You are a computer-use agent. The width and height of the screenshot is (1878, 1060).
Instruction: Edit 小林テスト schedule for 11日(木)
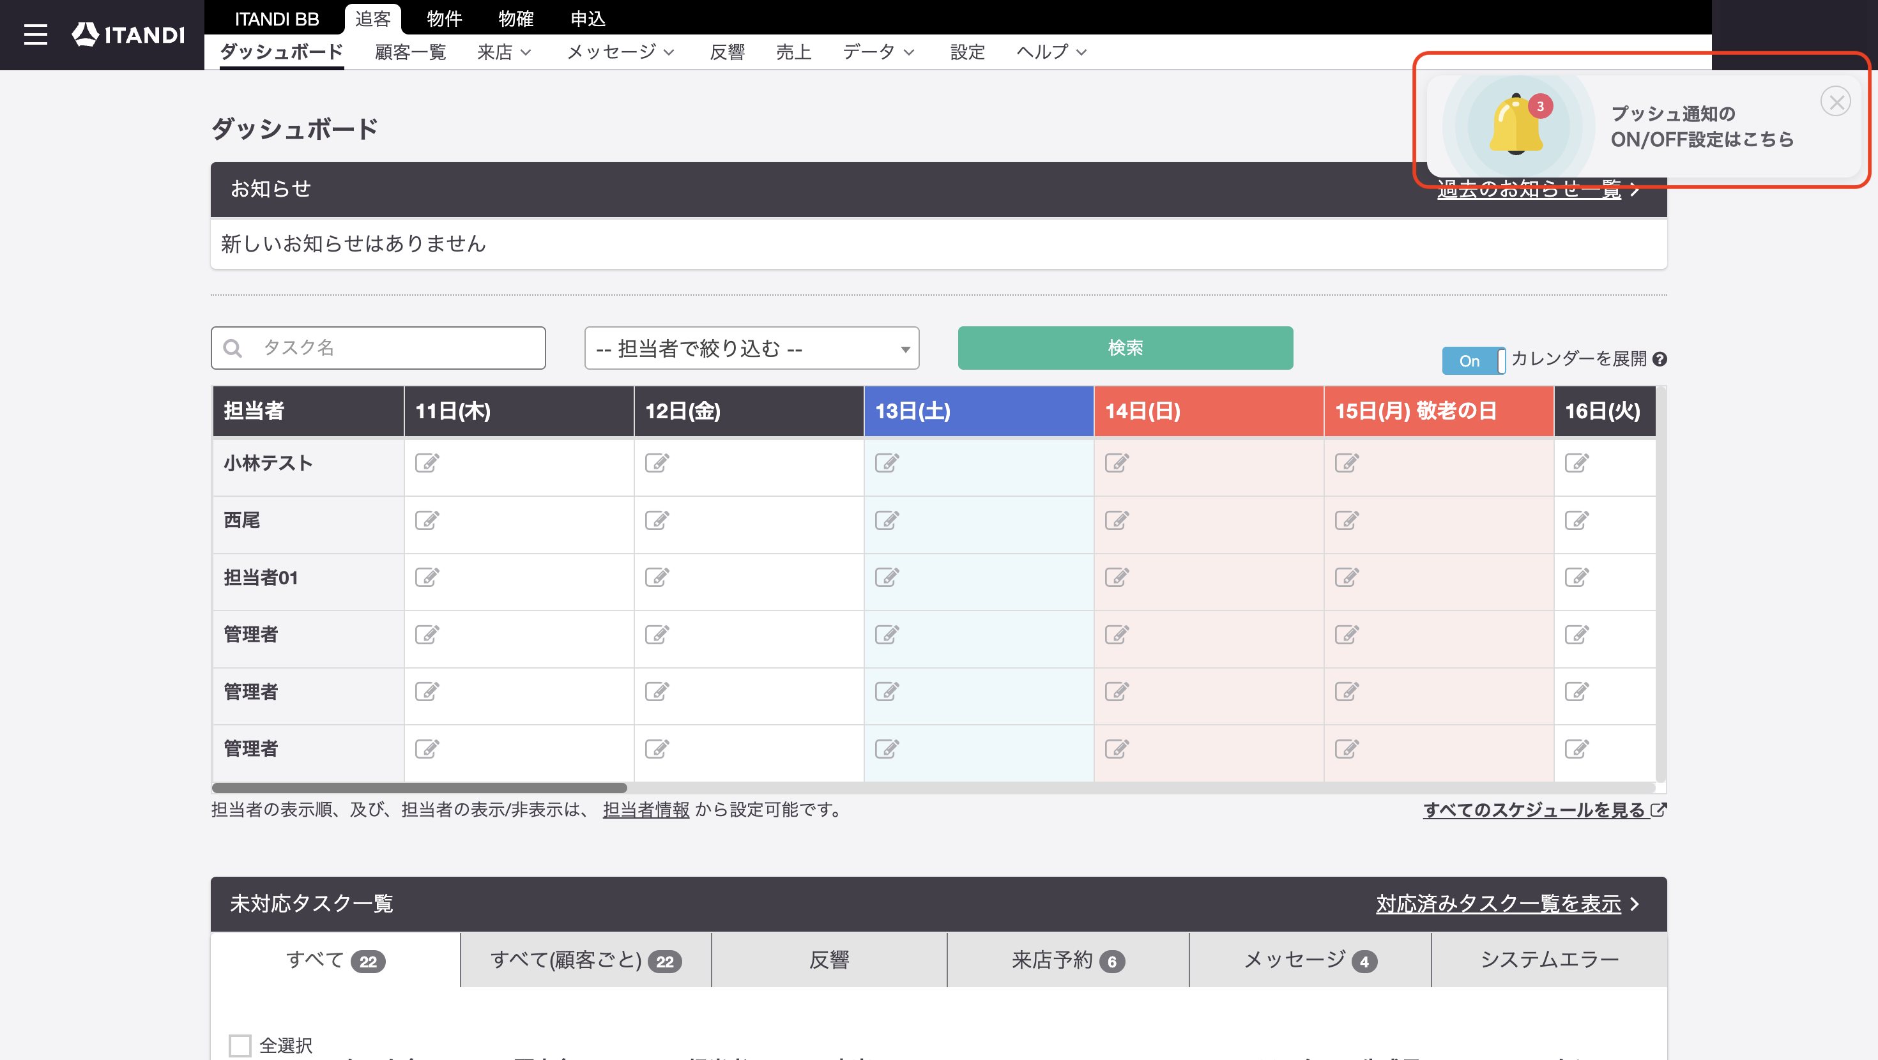(427, 463)
